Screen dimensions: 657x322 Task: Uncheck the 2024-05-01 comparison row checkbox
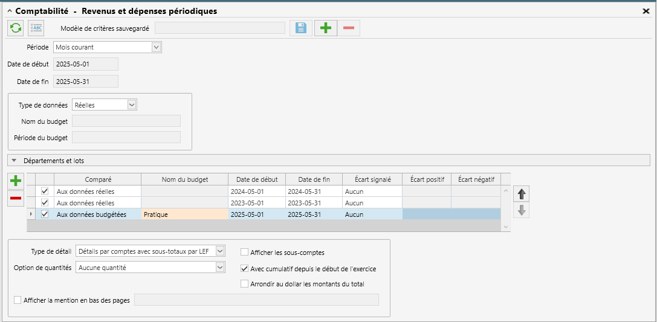tap(44, 191)
